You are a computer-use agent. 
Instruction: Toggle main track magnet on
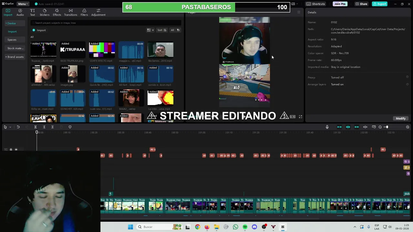(x=339, y=127)
